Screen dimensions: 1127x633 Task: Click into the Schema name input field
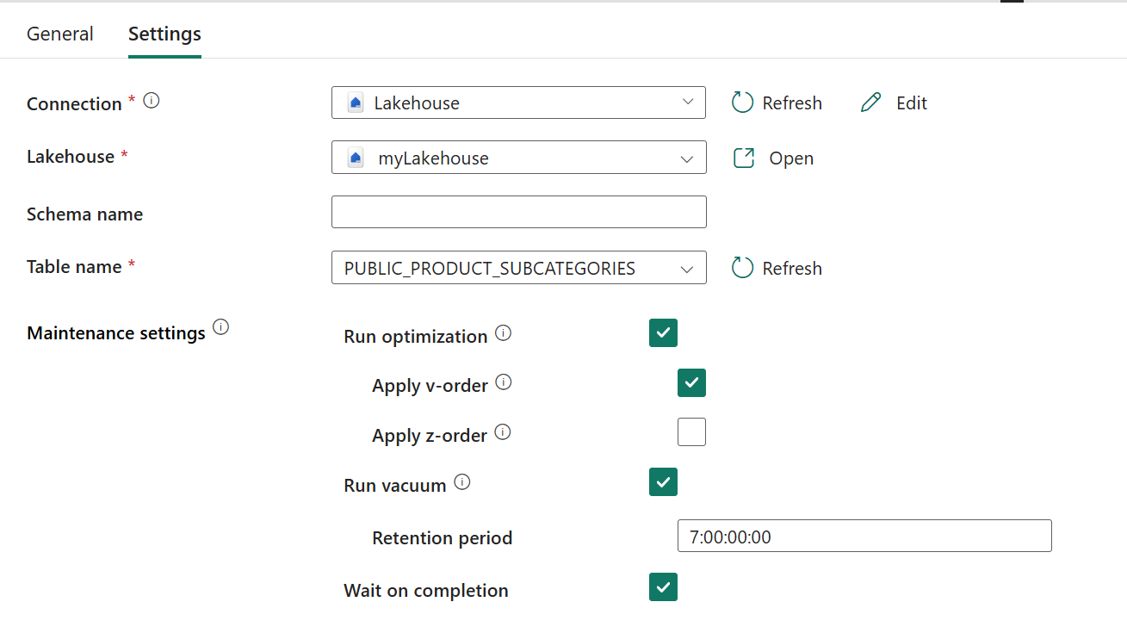click(x=518, y=212)
